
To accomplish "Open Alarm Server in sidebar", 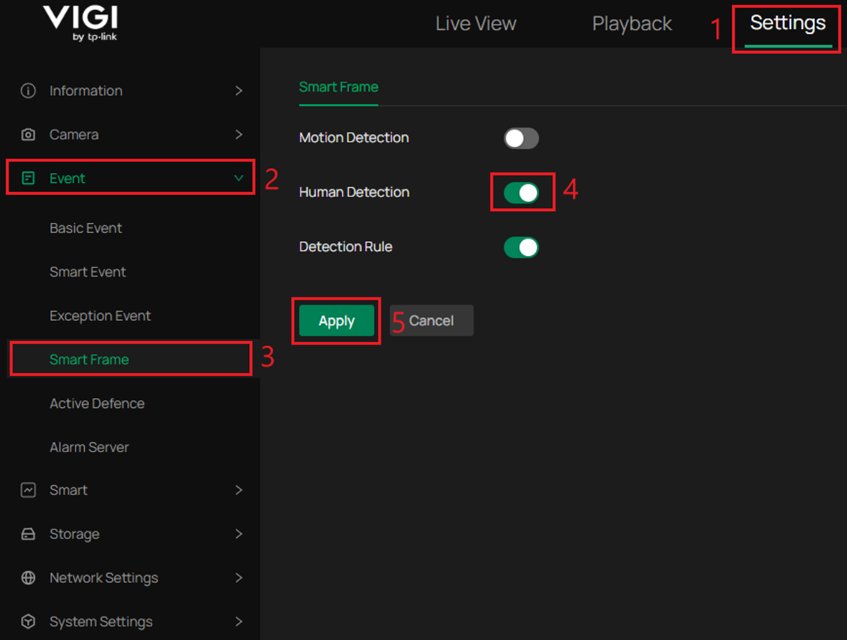I will 89,447.
